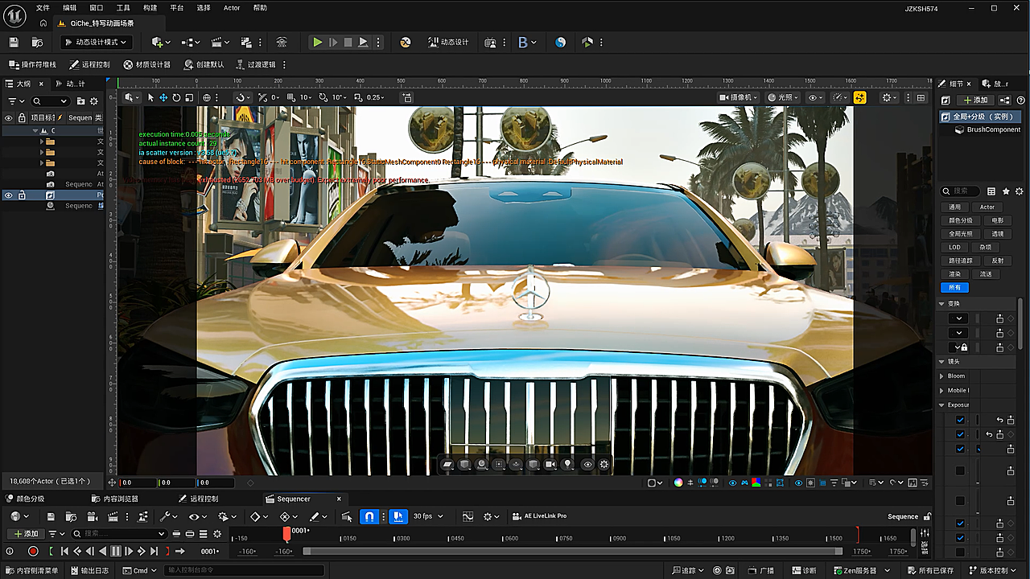The height and width of the screenshot is (579, 1030).
Task: Open the 动态设计模式 mode dropdown
Action: point(96,42)
